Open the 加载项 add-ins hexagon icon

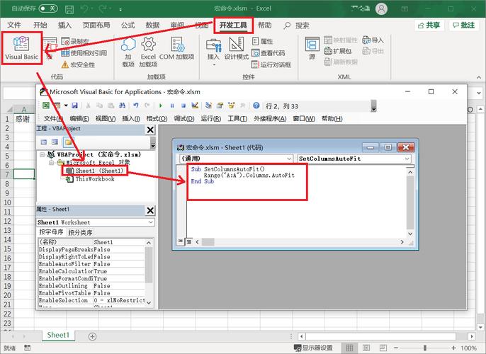[x=128, y=45]
